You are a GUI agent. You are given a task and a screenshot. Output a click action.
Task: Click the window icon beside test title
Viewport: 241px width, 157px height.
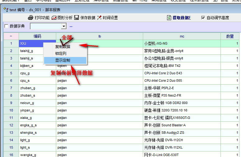[6, 10]
